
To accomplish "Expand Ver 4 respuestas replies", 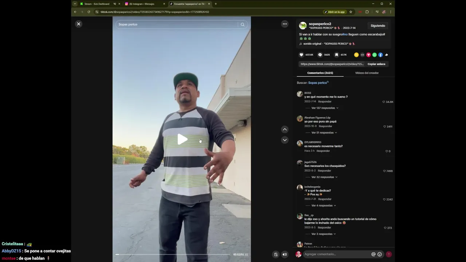I will (x=324, y=206).
